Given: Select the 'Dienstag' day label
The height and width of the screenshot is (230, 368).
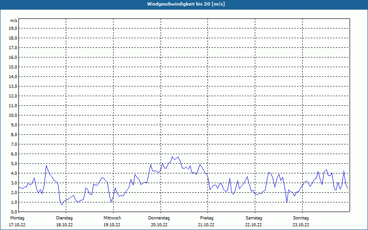Looking at the screenshot, I should [x=64, y=218].
